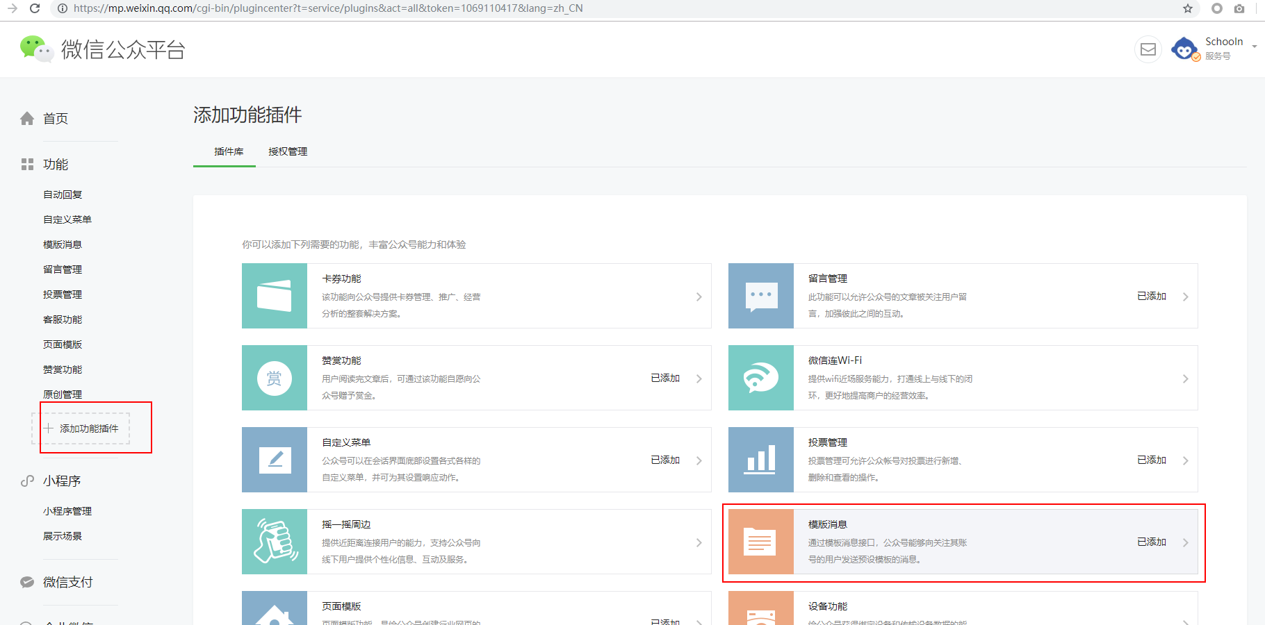Expand the 投票管理 row chevron
1265x625 pixels.
pyautogui.click(x=1186, y=460)
